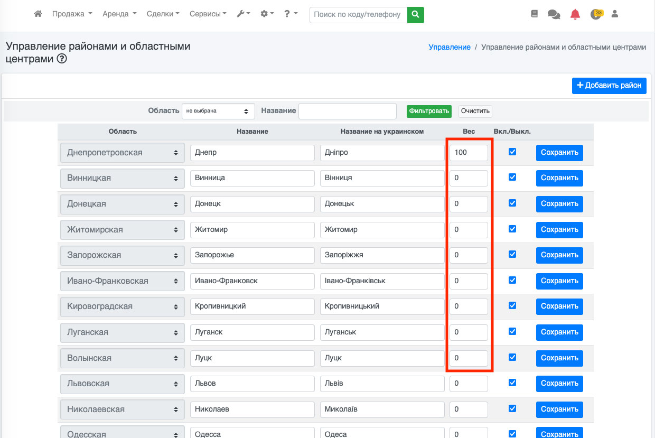
Task: Open the book documentation icon
Action: (x=534, y=14)
